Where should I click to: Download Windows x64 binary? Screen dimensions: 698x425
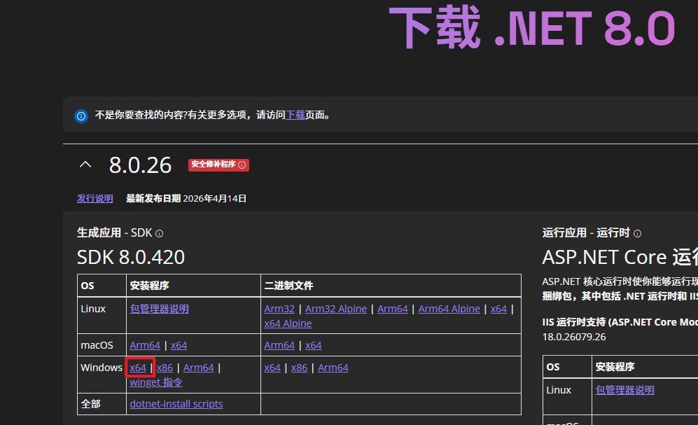272,368
